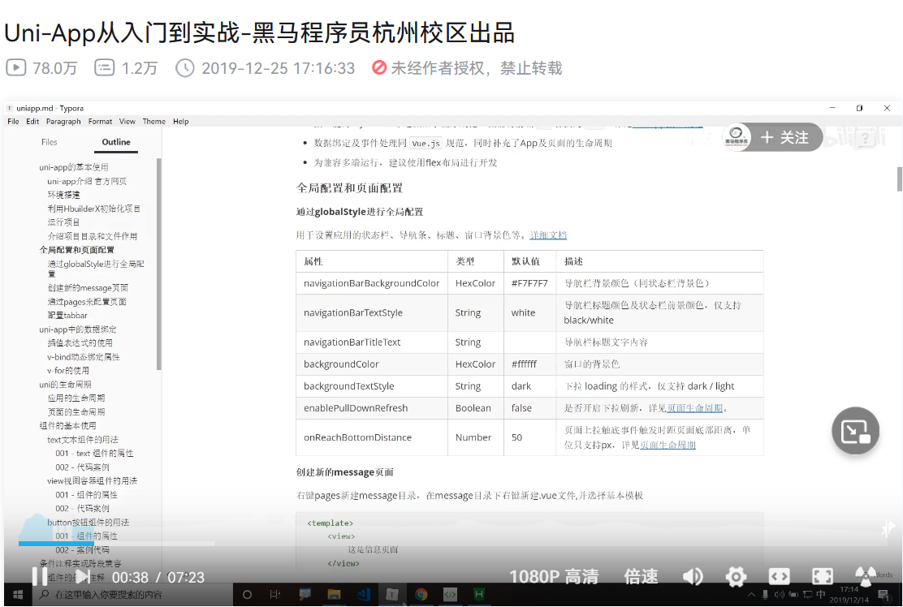This screenshot has width=903, height=607.
Task: Seek using the blue video progress bar
Action: click(x=116, y=543)
